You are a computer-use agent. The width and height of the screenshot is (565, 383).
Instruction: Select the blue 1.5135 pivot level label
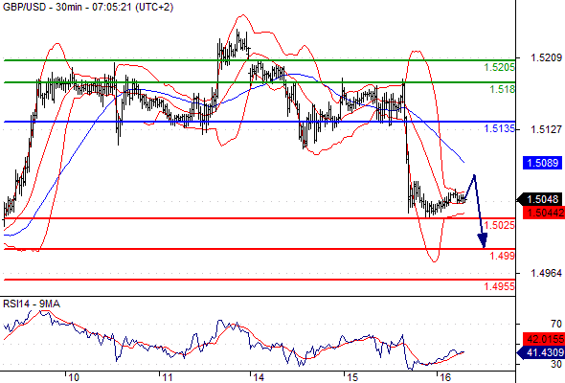499,128
